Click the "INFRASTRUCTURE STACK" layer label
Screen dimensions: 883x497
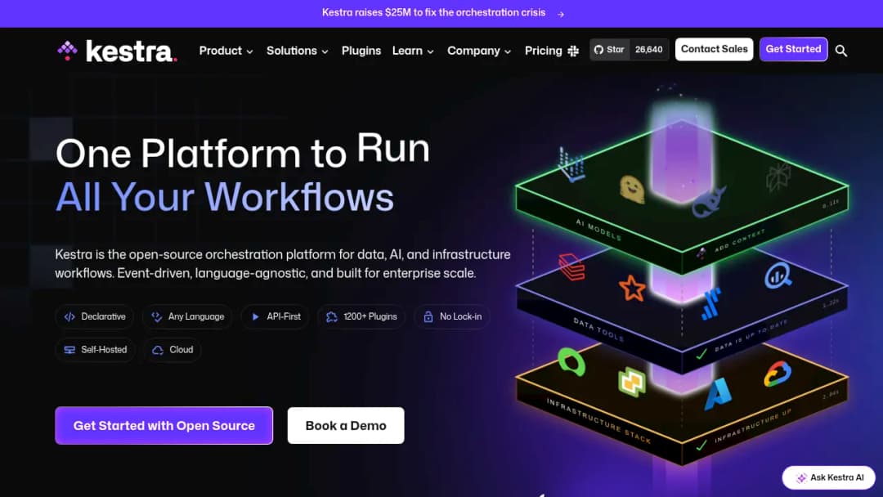(x=598, y=420)
